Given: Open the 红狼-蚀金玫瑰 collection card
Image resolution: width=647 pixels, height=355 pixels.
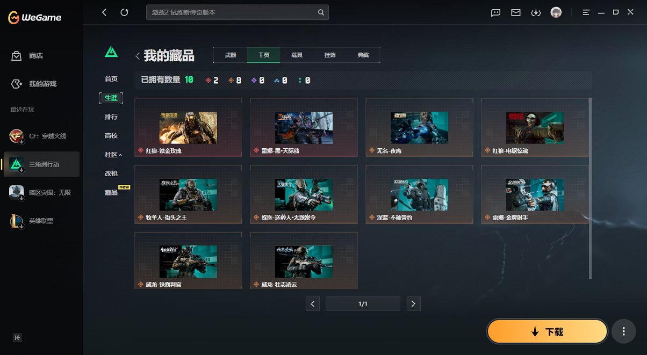Looking at the screenshot, I should click(x=188, y=127).
